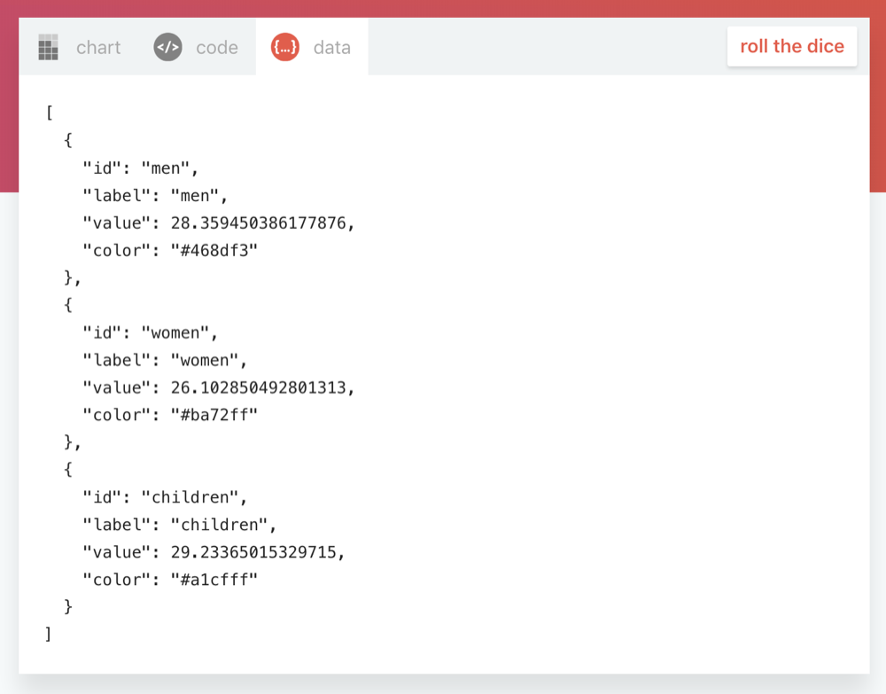Viewport: 886px width, 694px height.
Task: Click the value 28.359450386177876
Action: 258,223
